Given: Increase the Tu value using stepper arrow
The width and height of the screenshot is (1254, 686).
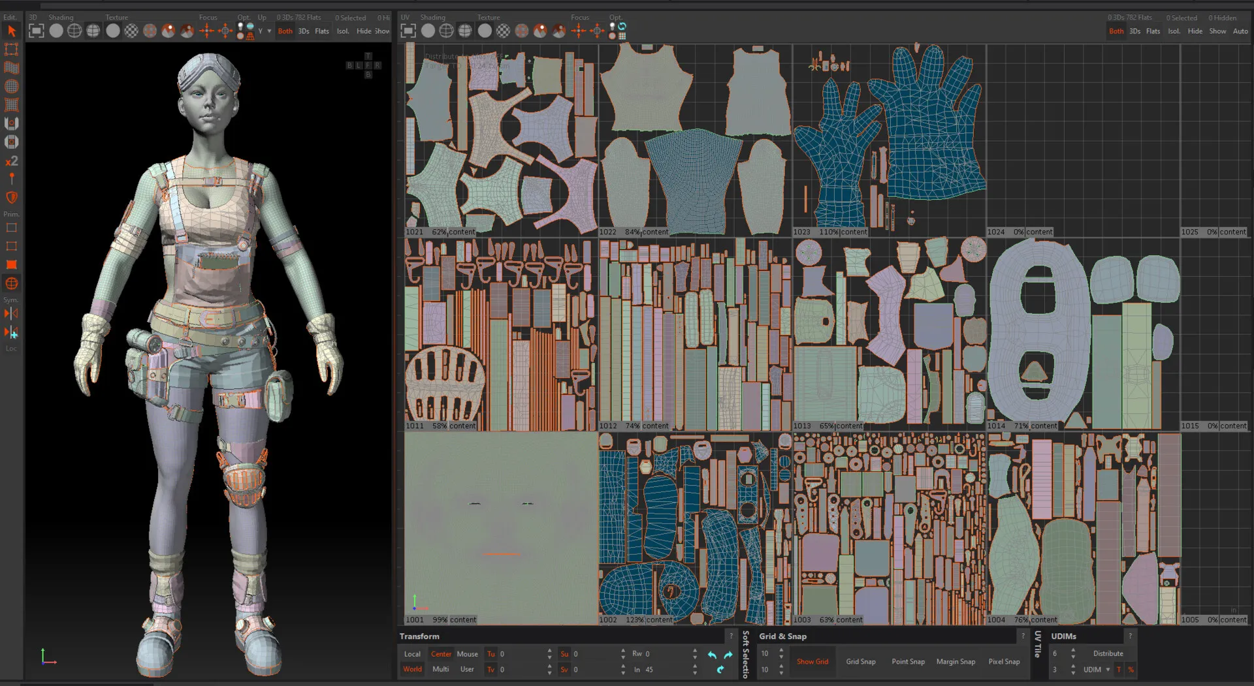Looking at the screenshot, I should tap(549, 651).
